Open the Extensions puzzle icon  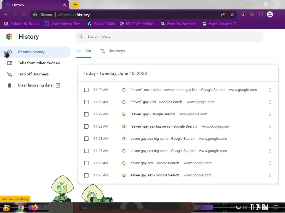pyautogui.click(x=252, y=15)
